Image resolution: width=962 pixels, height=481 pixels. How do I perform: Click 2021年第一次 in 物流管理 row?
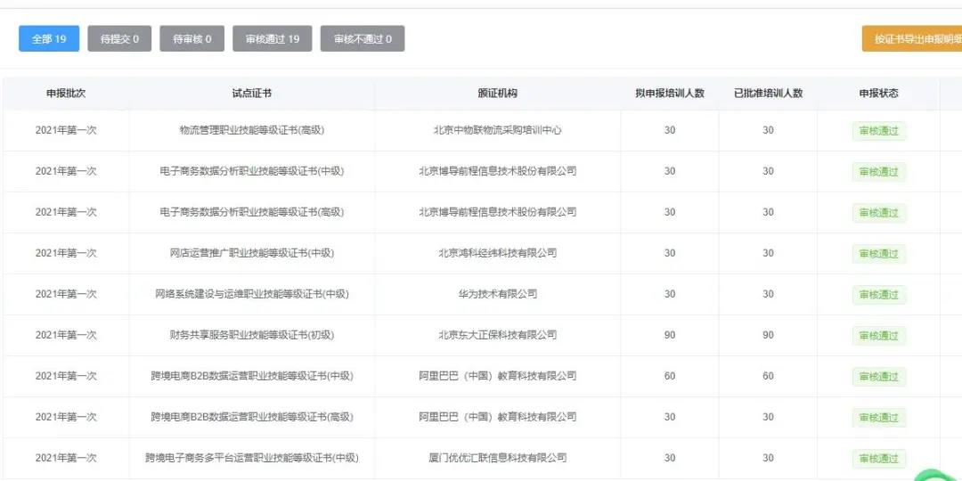[x=66, y=130]
